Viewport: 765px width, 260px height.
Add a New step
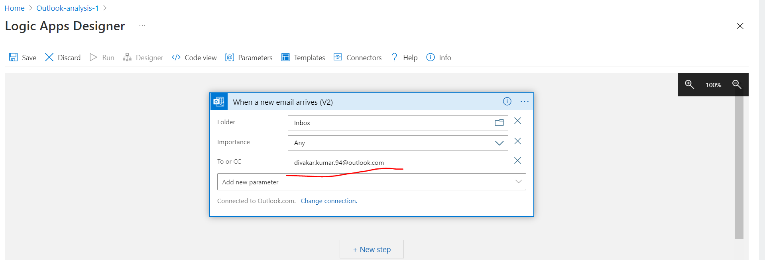[x=372, y=249]
